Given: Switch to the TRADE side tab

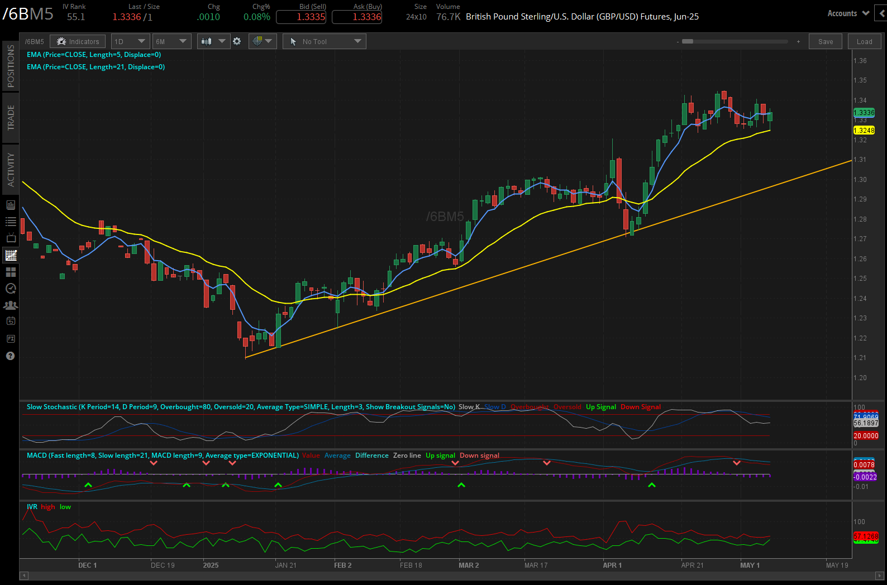Looking at the screenshot, I should (11, 118).
